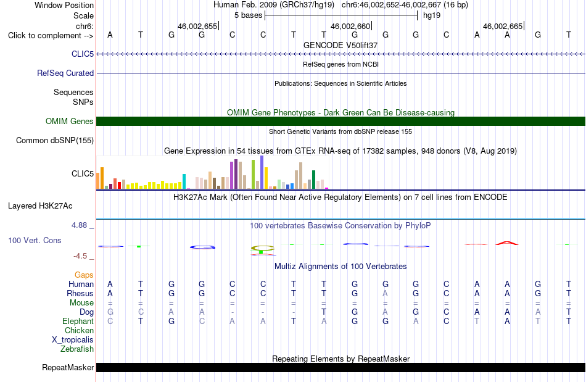Click the hg19 label beside the scale bar
586x382 pixels.
tap(432, 15)
